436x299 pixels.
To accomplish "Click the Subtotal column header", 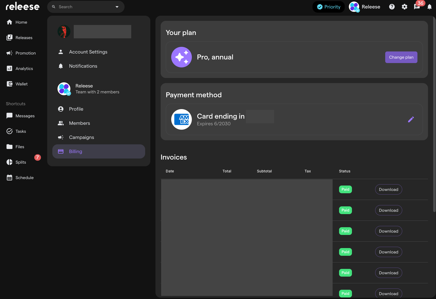I will pos(264,171).
